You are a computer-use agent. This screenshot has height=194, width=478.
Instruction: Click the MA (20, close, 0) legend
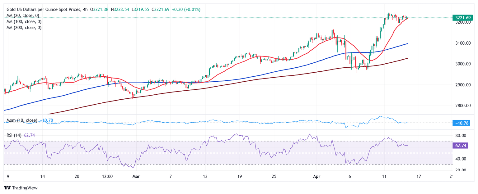coord(23,16)
